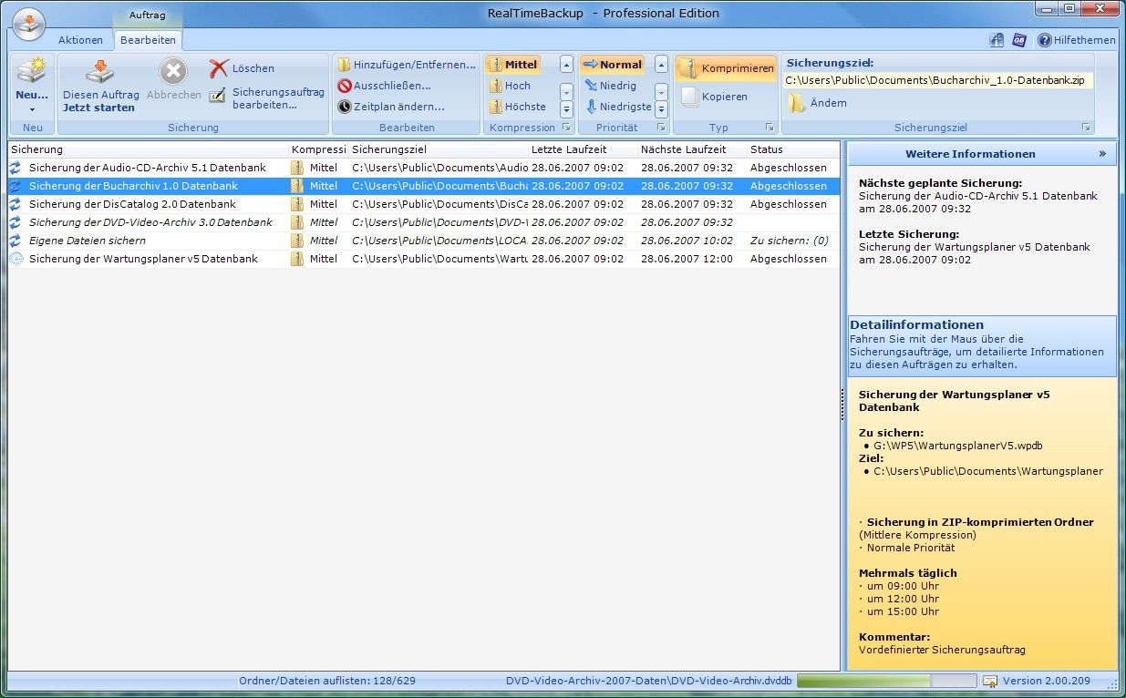Expand the full Kompression gallery list
Viewport: 1126px width, 698px height.
pyautogui.click(x=566, y=109)
